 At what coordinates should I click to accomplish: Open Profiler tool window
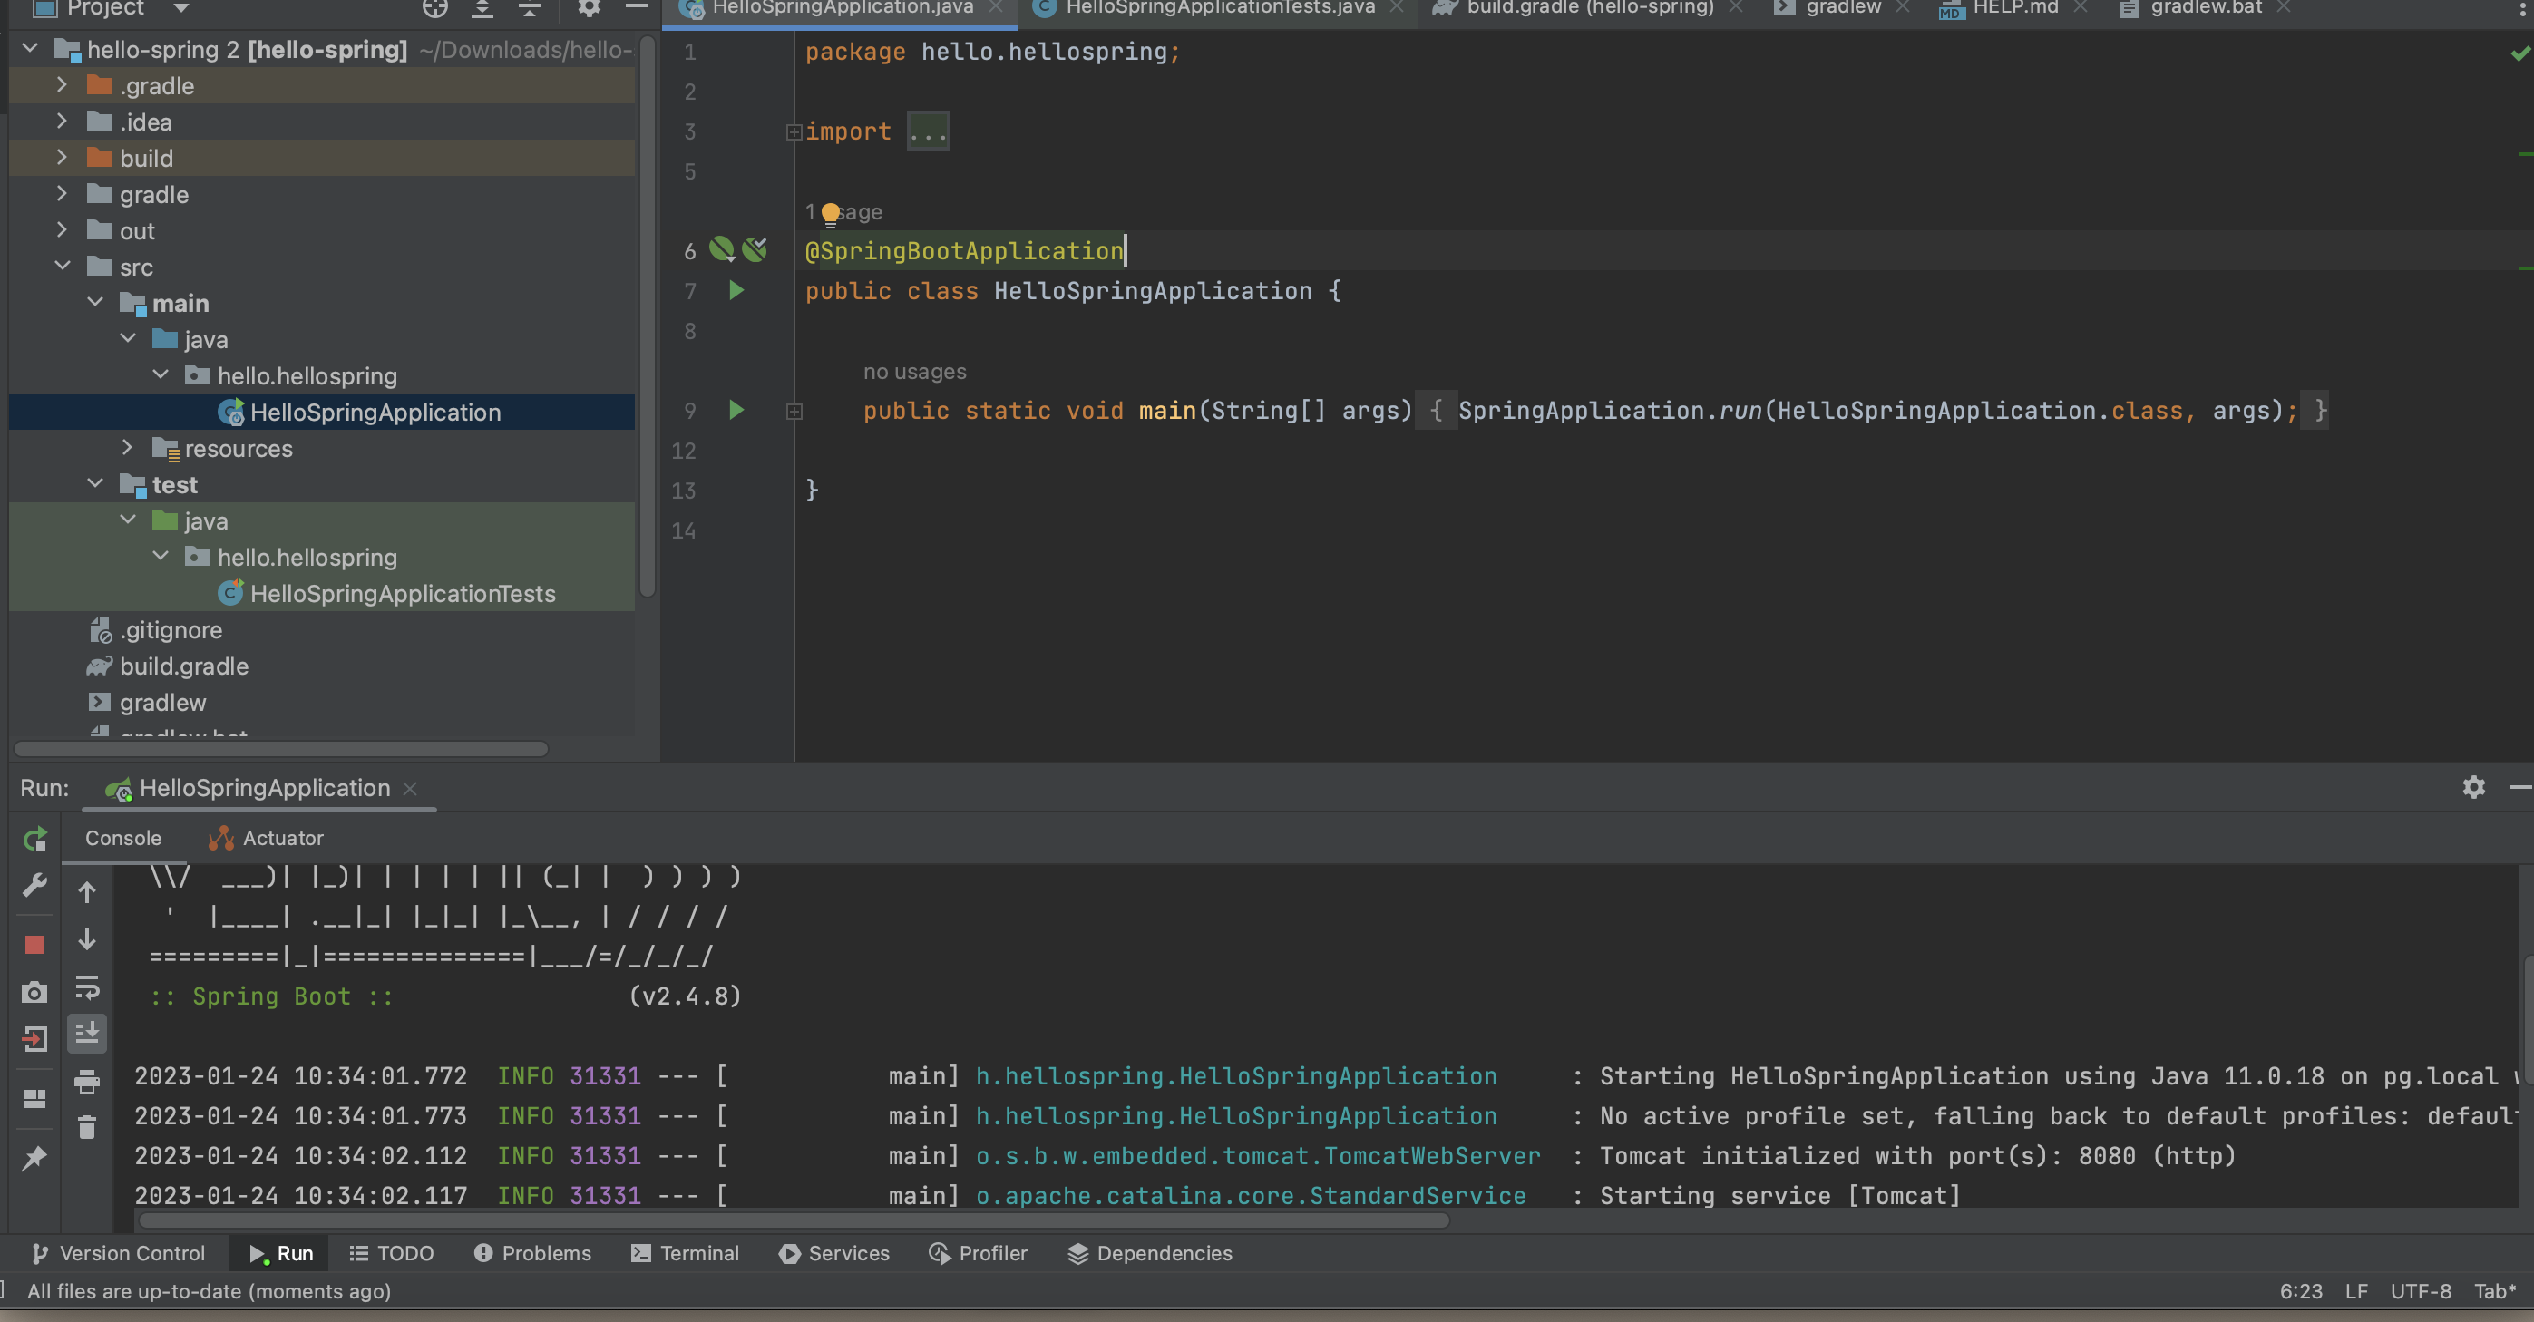(x=978, y=1252)
